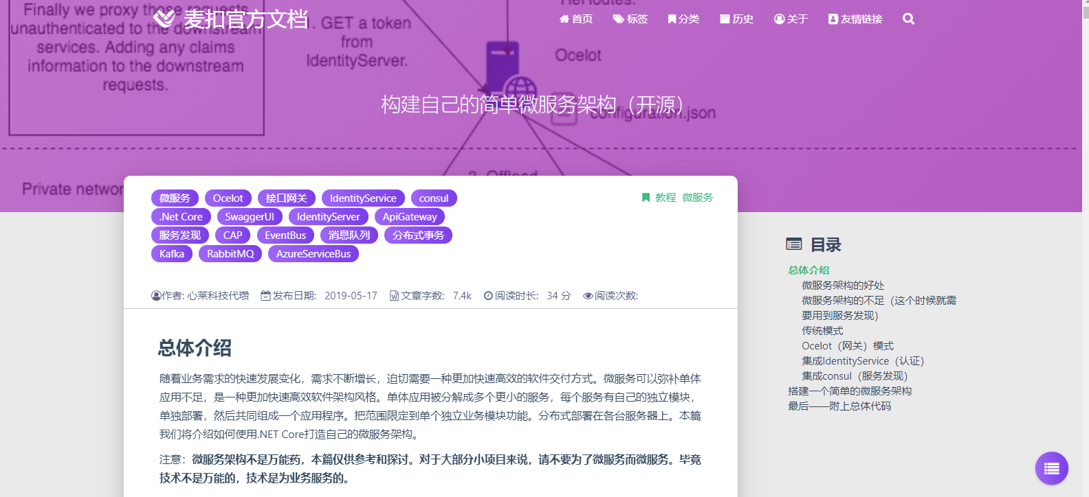Click the clock icon beside 阅读时长

[x=488, y=296]
